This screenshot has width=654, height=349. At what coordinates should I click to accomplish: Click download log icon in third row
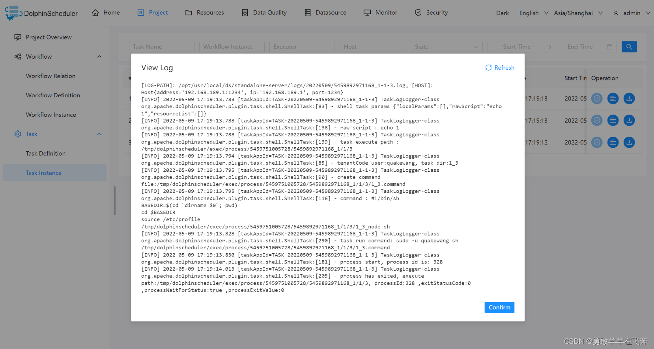629,142
